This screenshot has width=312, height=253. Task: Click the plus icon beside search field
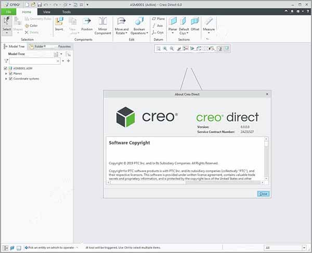coord(69,61)
